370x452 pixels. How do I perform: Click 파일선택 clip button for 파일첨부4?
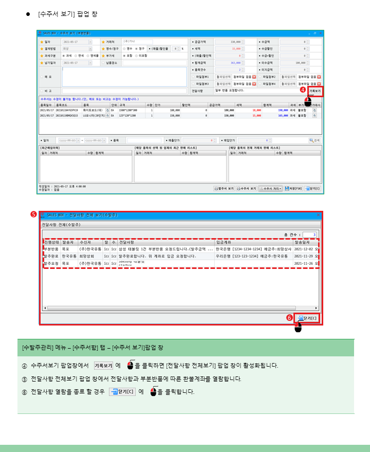click(x=288, y=84)
